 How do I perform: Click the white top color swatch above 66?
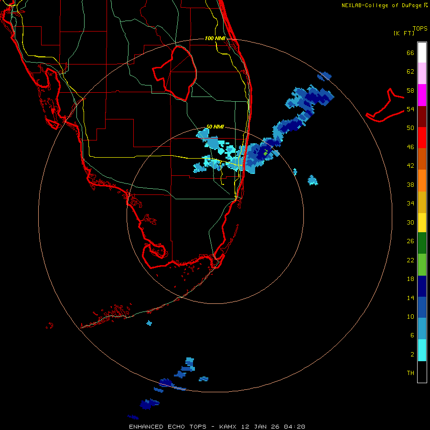point(422,53)
